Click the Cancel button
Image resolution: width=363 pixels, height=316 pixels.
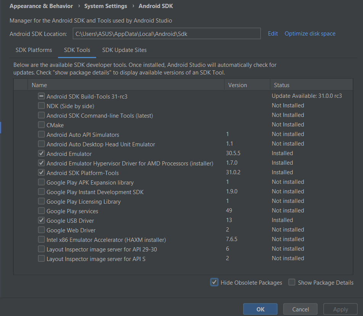[x=301, y=309]
